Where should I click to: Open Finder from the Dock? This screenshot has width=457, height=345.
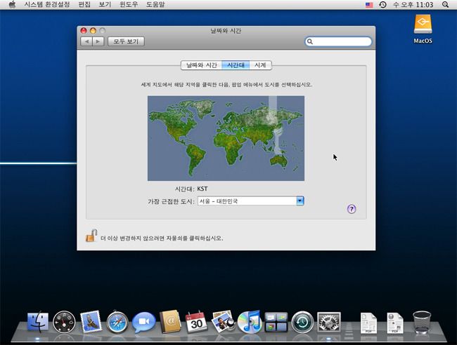38,322
